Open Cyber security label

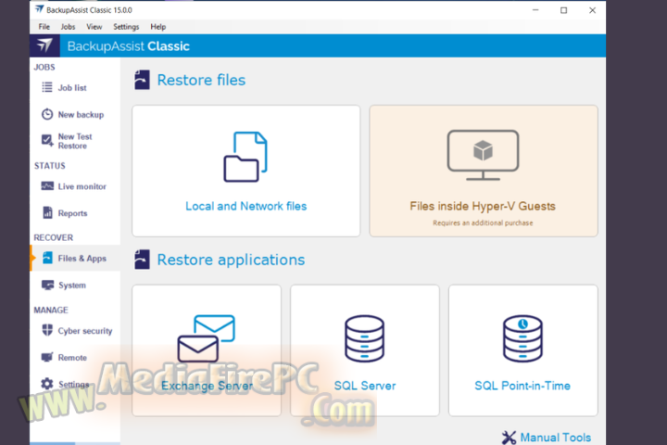point(85,331)
